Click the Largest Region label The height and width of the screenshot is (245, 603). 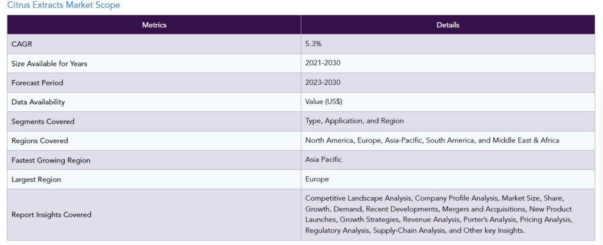(x=36, y=179)
